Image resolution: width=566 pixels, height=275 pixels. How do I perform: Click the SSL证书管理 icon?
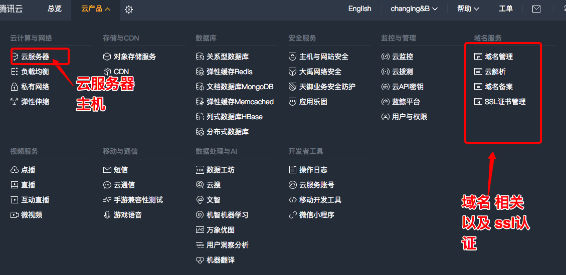point(478,102)
